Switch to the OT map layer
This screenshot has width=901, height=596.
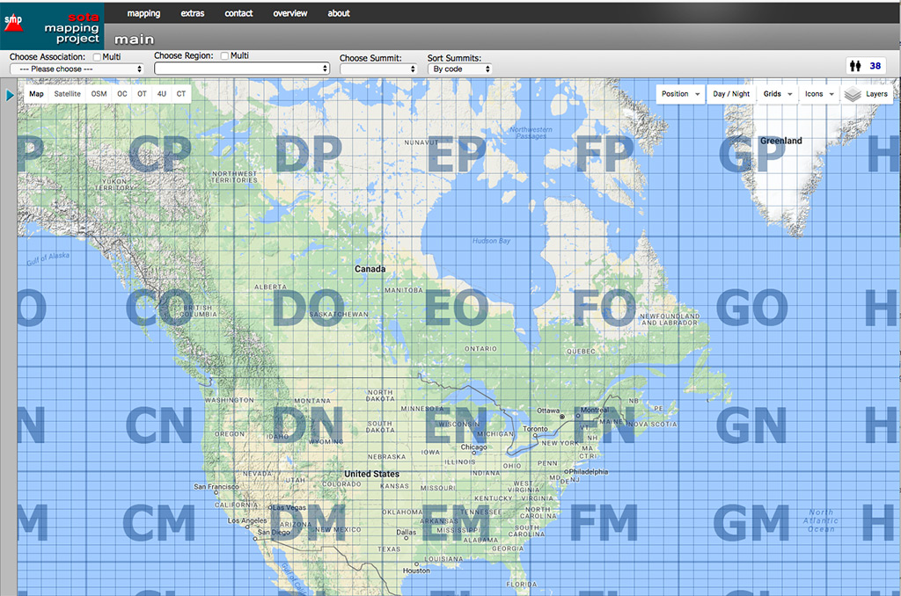(x=142, y=94)
